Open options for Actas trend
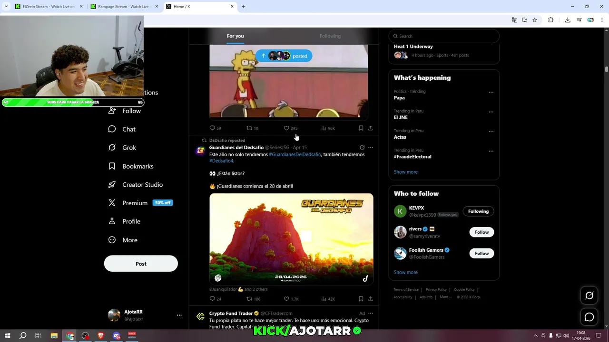 tap(491, 132)
